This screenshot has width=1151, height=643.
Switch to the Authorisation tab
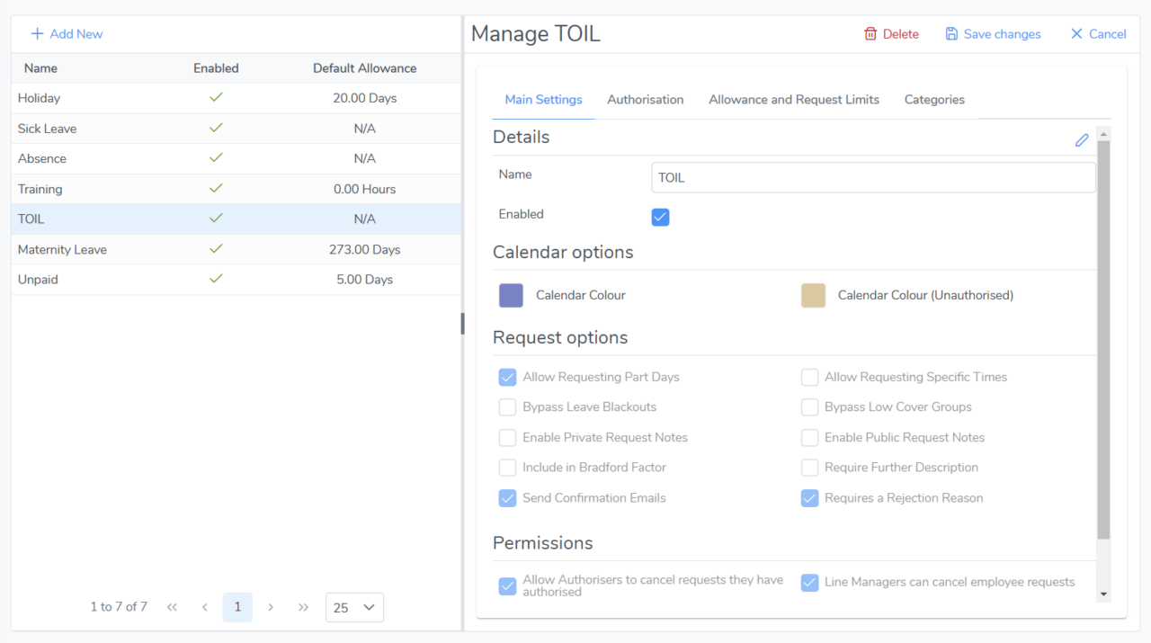coord(645,100)
